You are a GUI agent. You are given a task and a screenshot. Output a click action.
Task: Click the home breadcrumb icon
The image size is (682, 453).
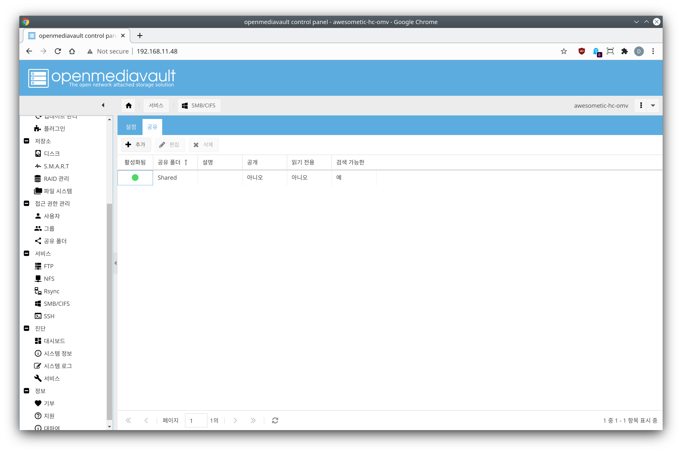coord(129,106)
